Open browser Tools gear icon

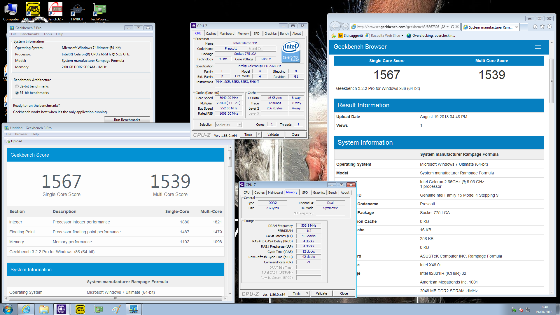click(549, 27)
